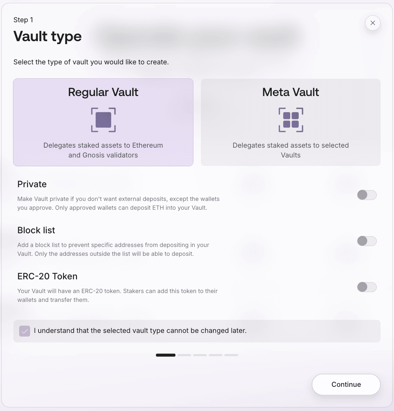Image resolution: width=394 pixels, height=411 pixels.
Task: Select the third step indicator dash
Action: tap(200, 355)
